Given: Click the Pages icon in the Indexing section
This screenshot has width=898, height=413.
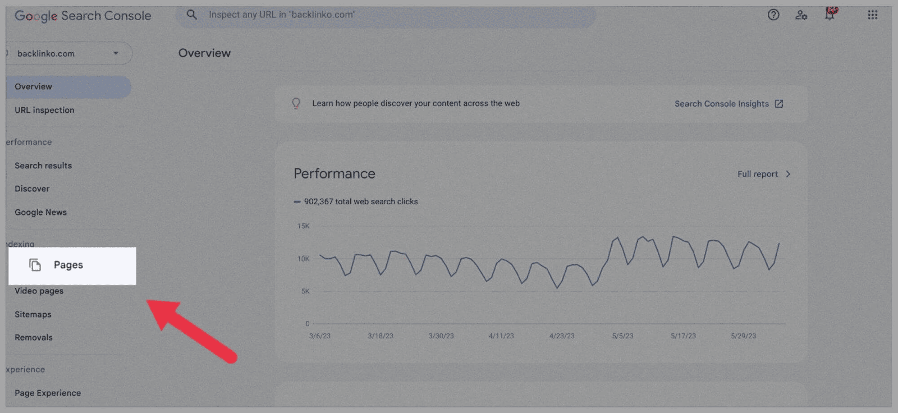Looking at the screenshot, I should (x=35, y=264).
